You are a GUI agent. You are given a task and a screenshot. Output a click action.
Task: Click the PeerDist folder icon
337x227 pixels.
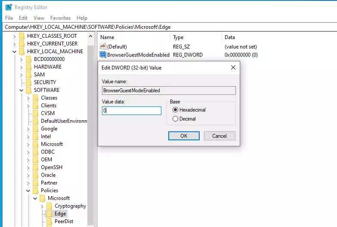tap(49, 221)
